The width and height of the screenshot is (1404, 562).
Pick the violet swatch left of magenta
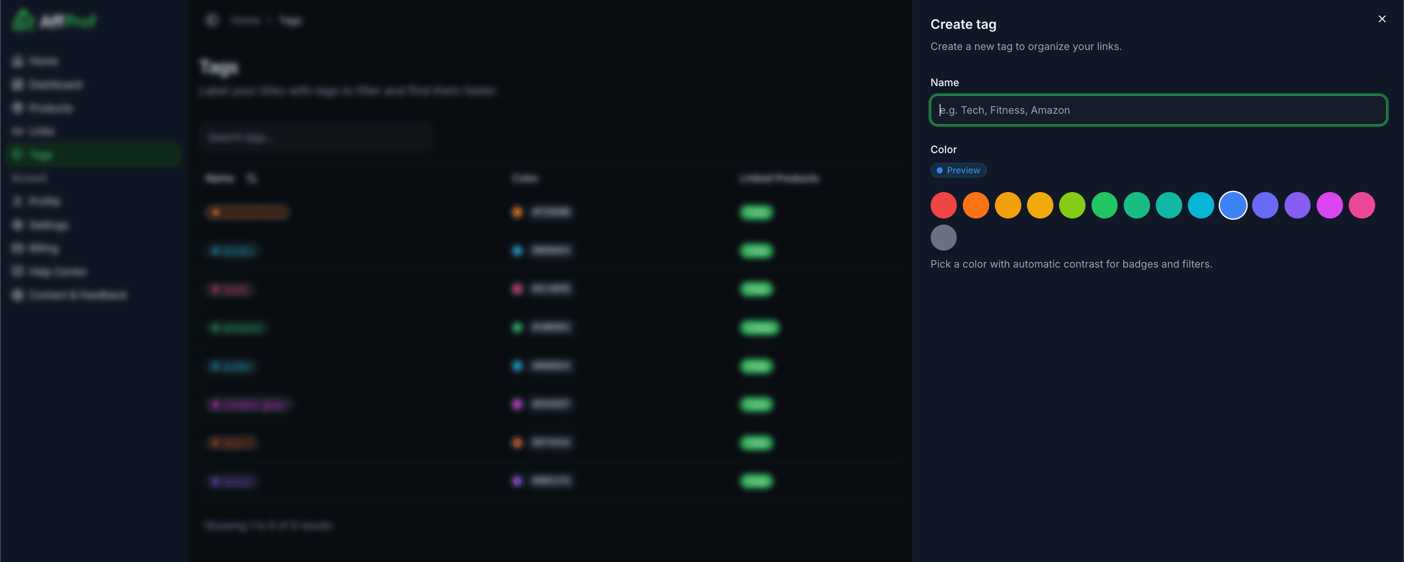(1297, 205)
